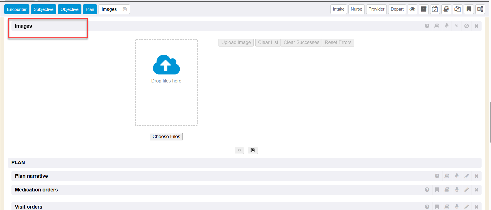Click the double chevron button beside save icon

(239, 150)
